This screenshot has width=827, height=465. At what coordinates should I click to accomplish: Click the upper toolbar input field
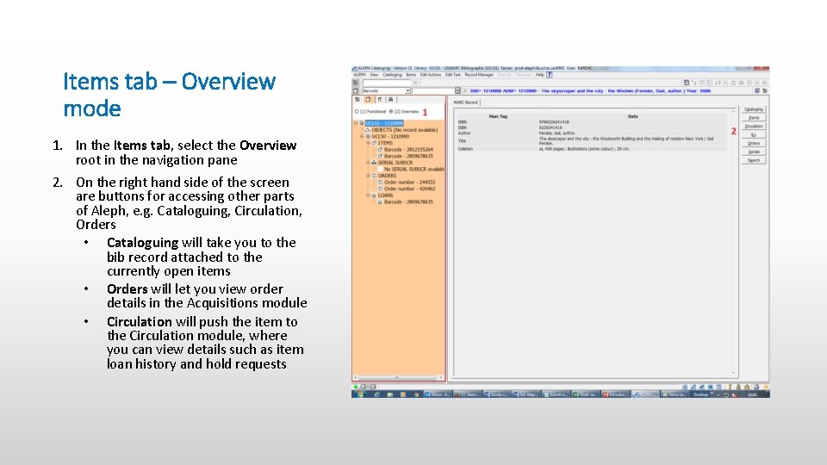tap(386, 83)
